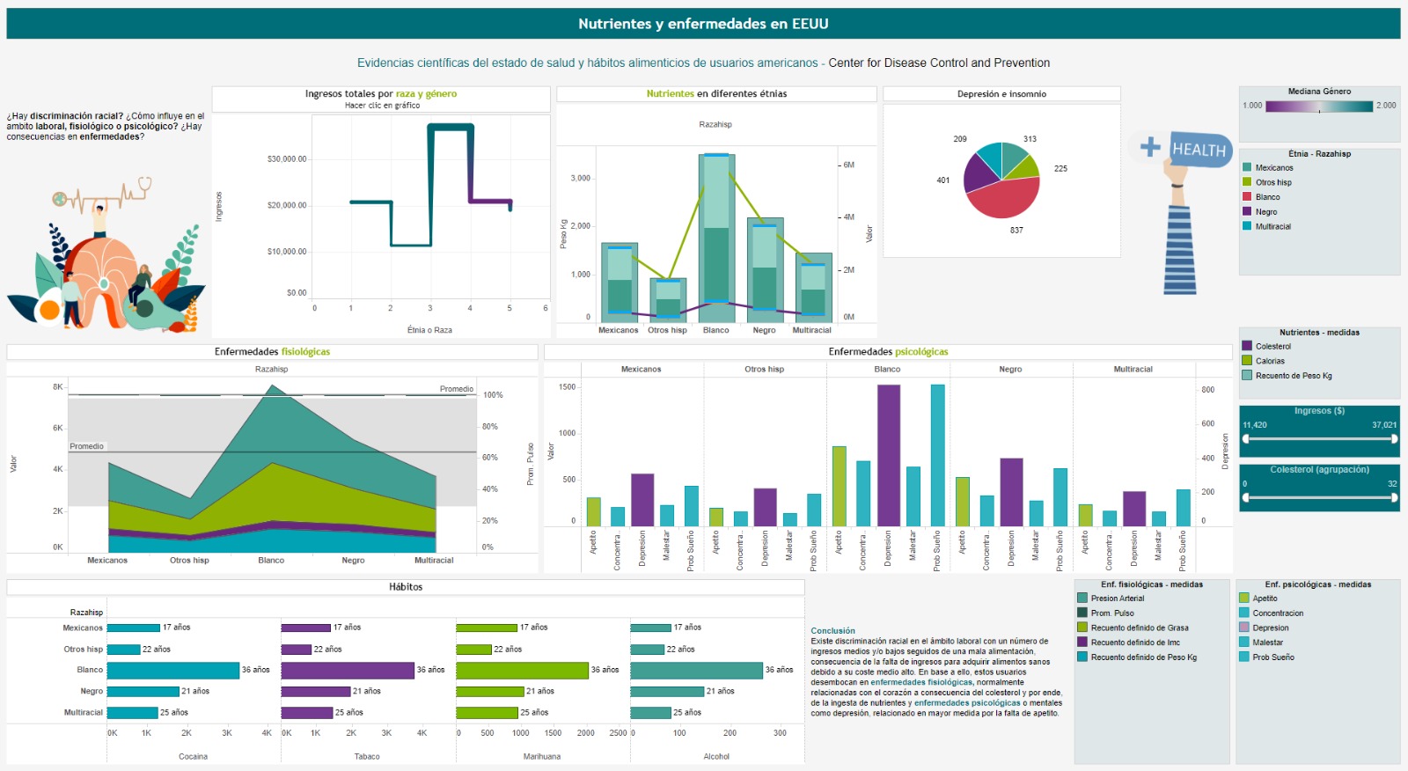This screenshot has height=771, width=1408.
Task: Click the Ingresos slider right handle
Action: pyautogui.click(x=1395, y=438)
